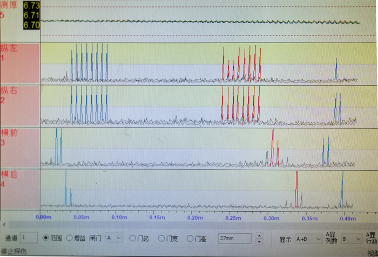Click the 停止探伤 button

point(13,252)
